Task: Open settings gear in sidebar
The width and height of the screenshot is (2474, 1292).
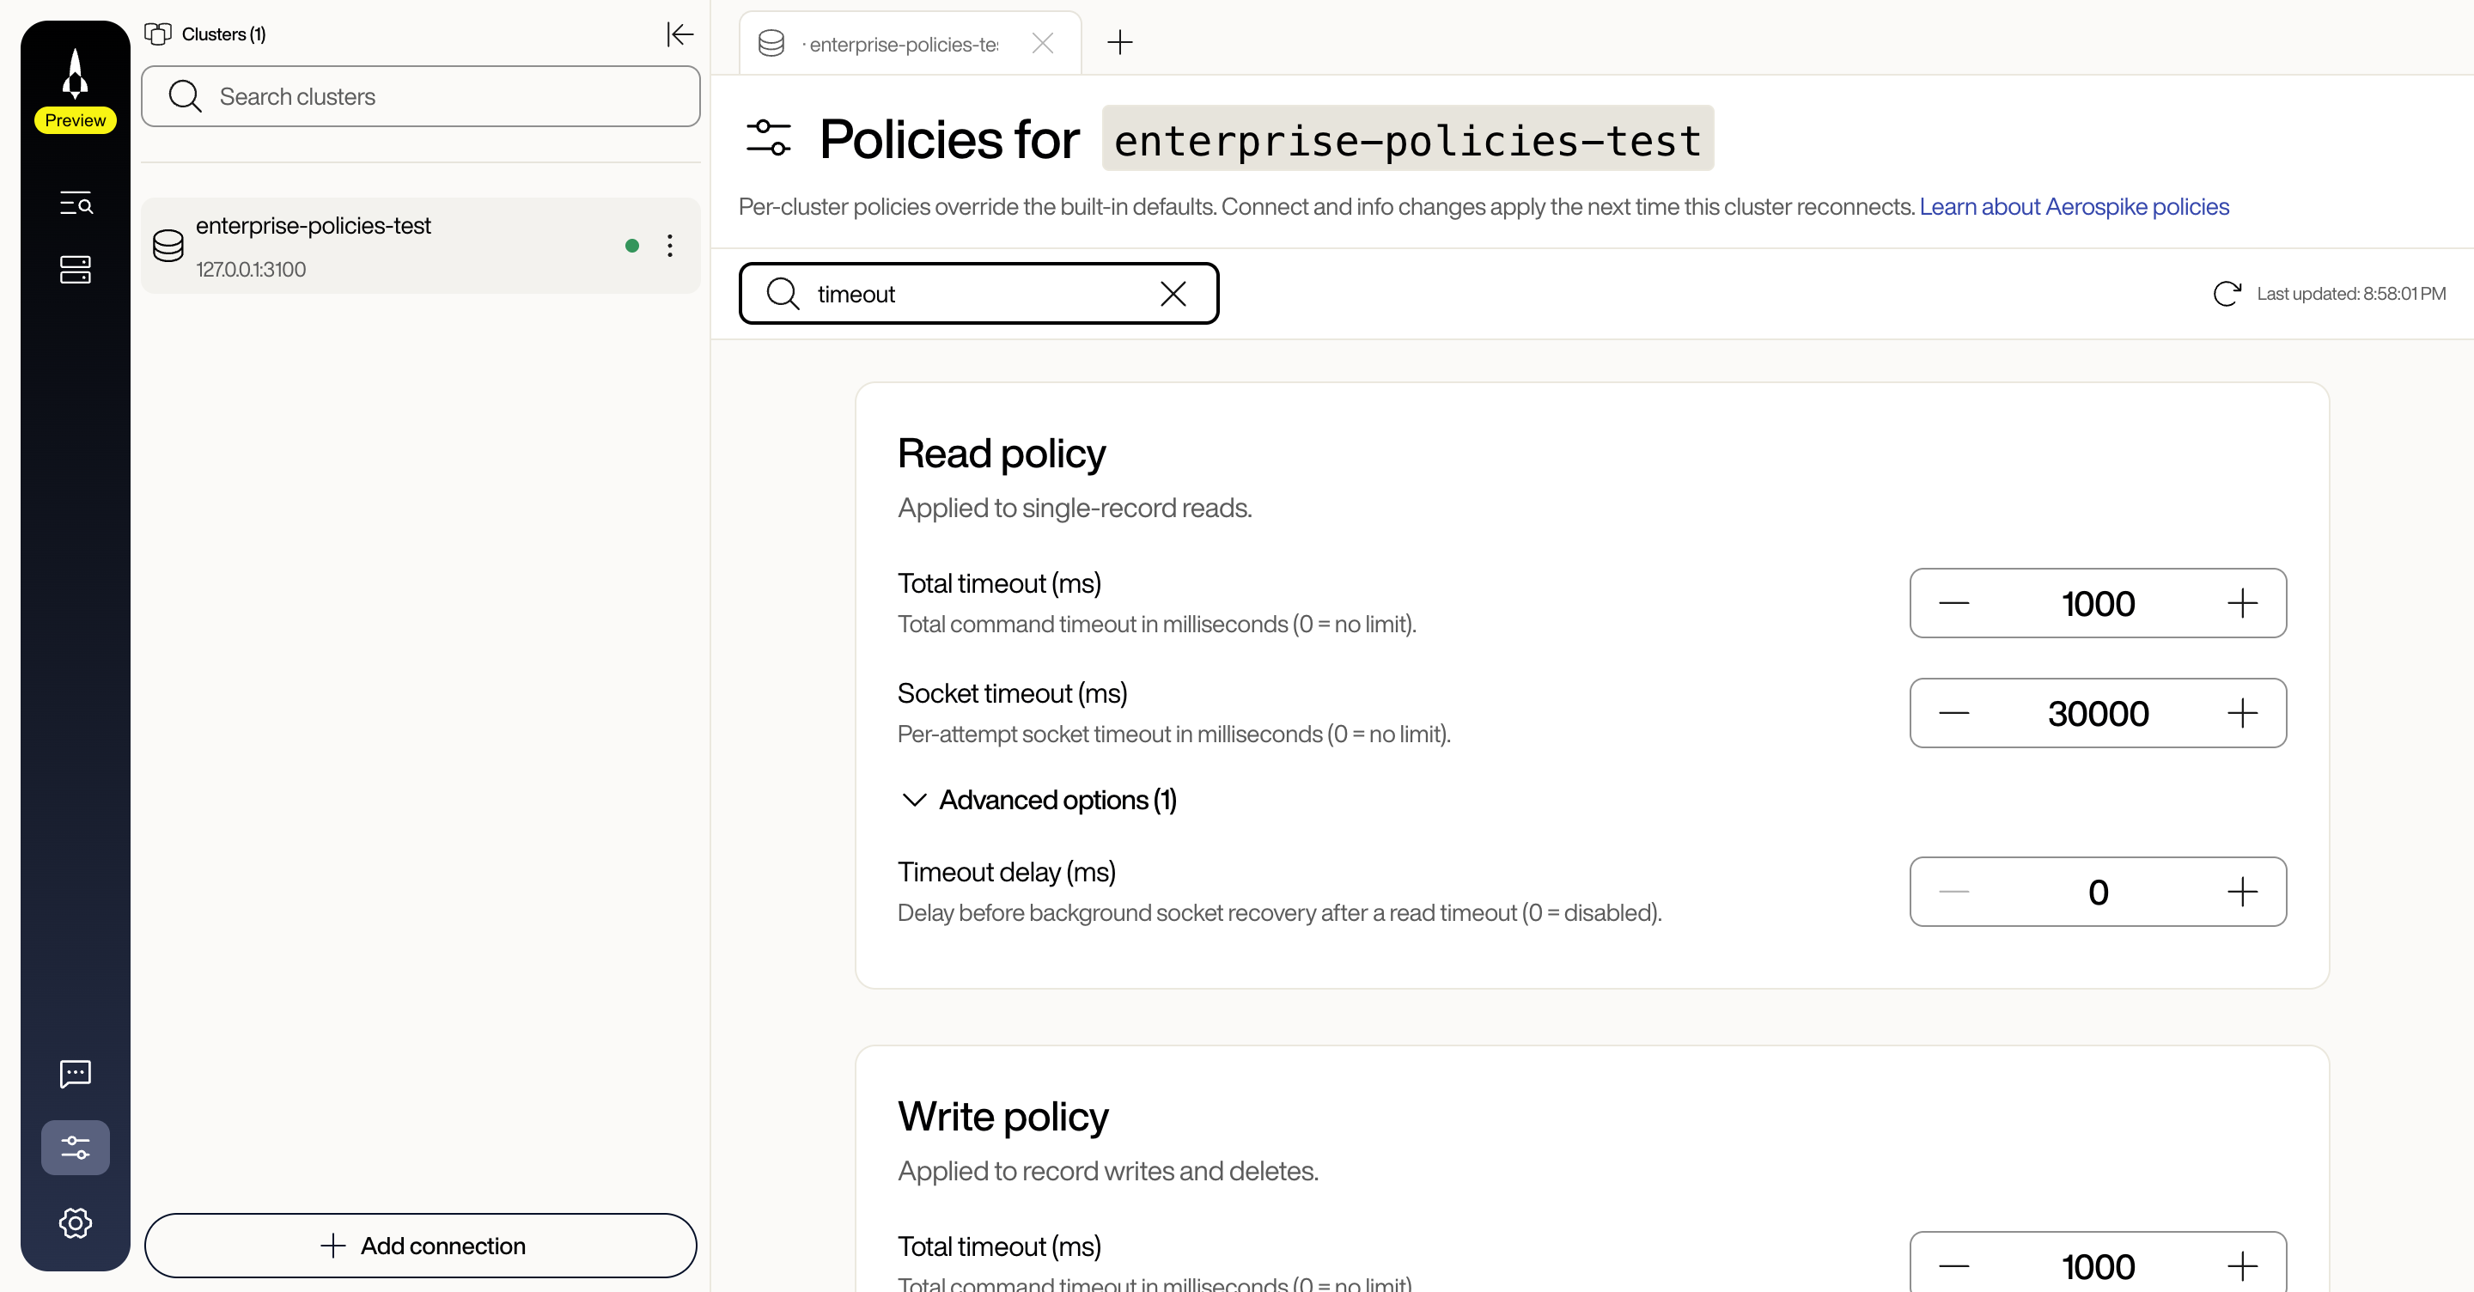Action: (75, 1222)
